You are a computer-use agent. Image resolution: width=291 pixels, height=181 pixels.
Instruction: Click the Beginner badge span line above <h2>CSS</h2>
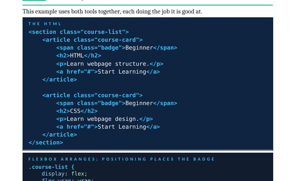116,103
